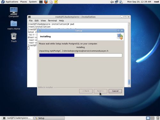Select the root's Home folder icon
Screen dimensions: 160x120
pos(14,25)
